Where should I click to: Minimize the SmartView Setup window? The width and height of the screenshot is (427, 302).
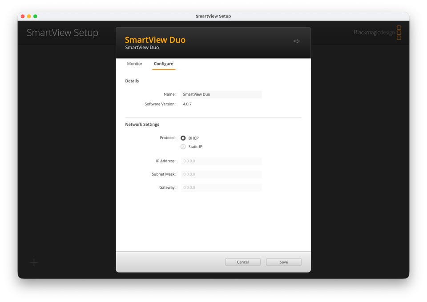pyautogui.click(x=29, y=16)
